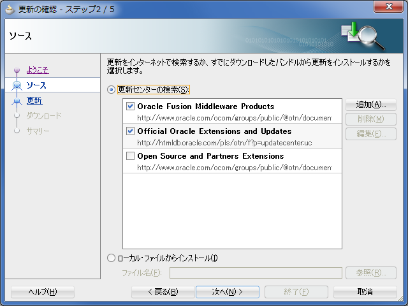Click the htmldb.oracle.com updatecenter URL text

[x=224, y=143]
